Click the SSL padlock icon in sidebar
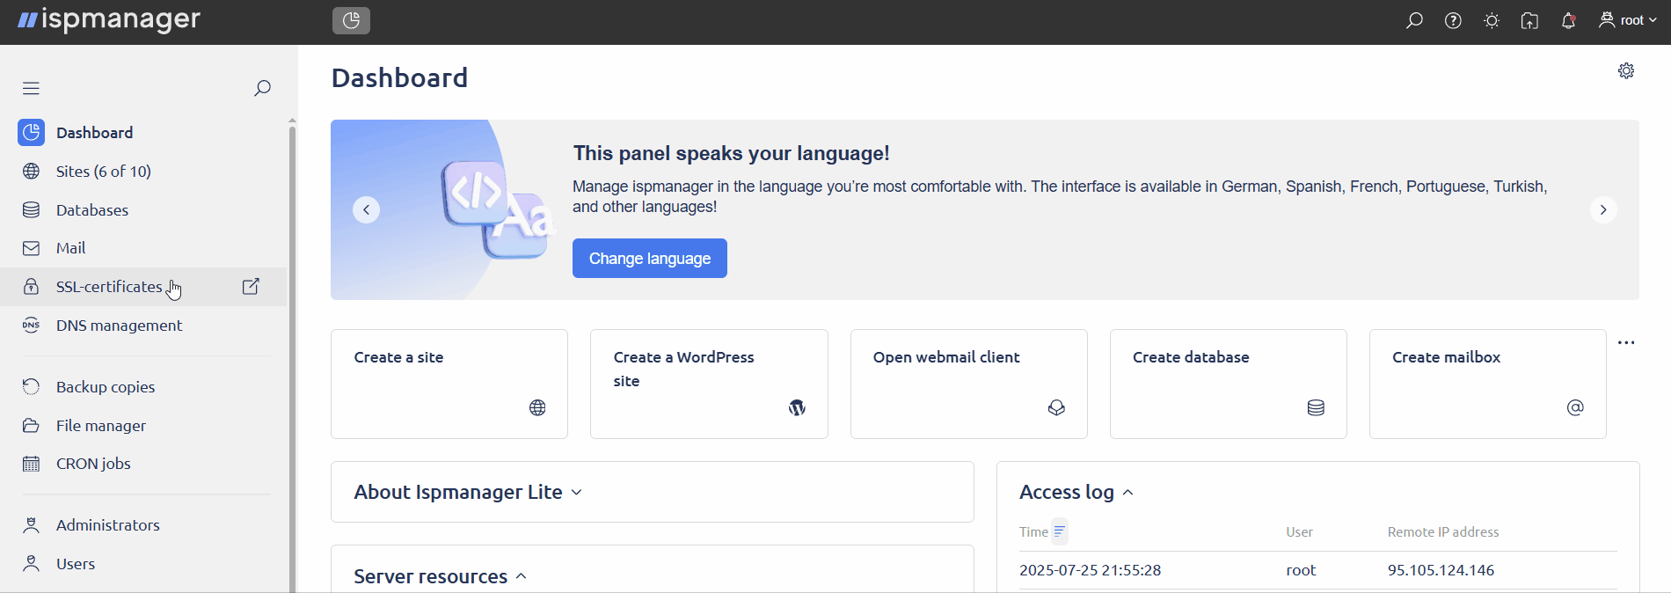The height and width of the screenshot is (593, 1671). pos(31,287)
